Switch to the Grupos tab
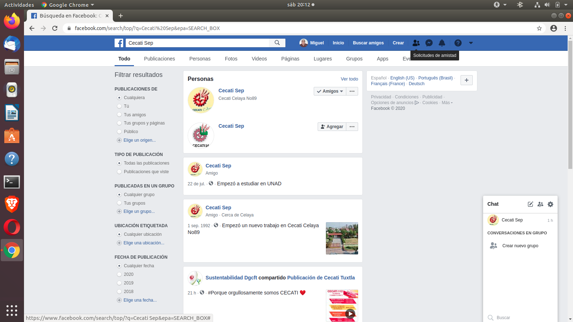The width and height of the screenshot is (573, 322). coord(354,59)
